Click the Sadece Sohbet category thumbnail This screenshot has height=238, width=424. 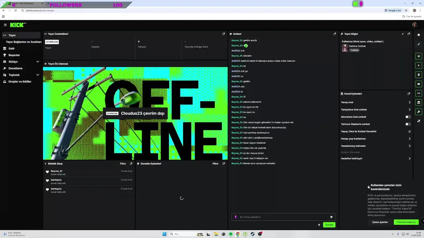point(345,48)
